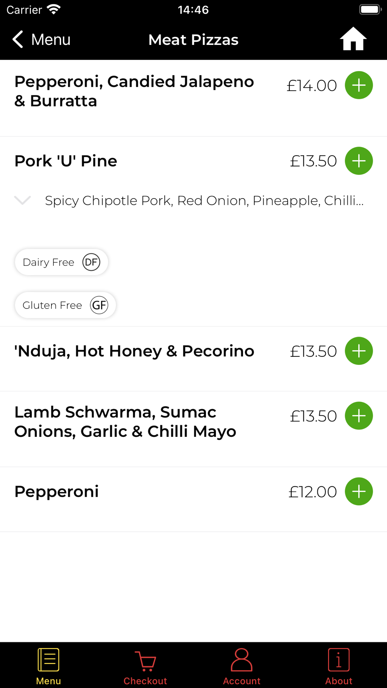This screenshot has height=688, width=387.
Task: Add the £12.00 Pepperoni pizza
Action: click(359, 491)
